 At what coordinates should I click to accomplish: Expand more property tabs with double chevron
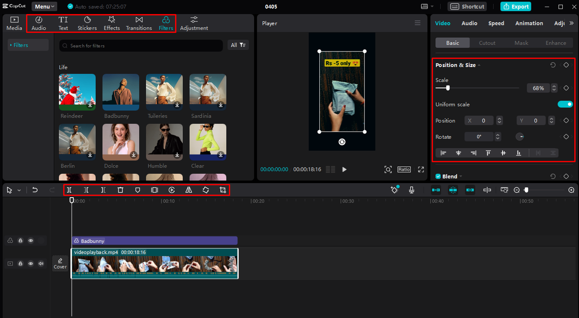pos(572,23)
